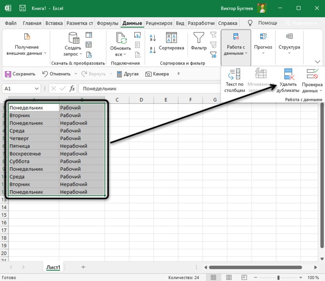
Task: Open the undo history dropdown arrow
Action: [x=76, y=74]
